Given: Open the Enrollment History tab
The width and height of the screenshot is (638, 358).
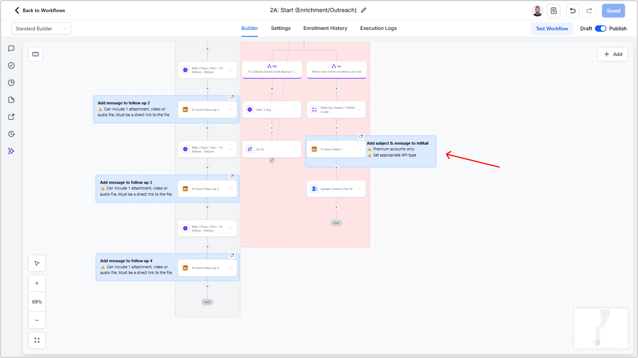Looking at the screenshot, I should point(325,28).
